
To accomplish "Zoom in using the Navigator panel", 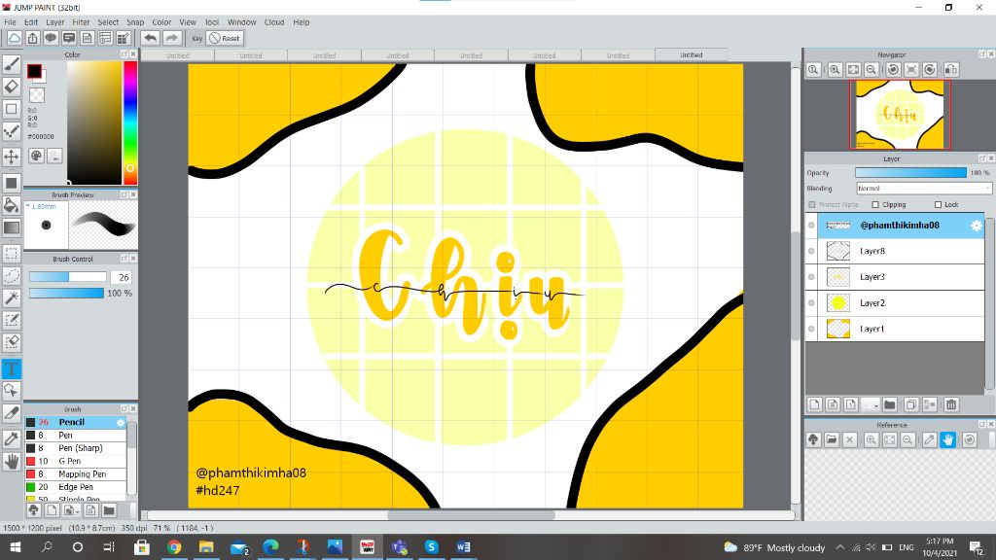I will (835, 70).
